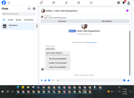Viewport: 134px width, 98px height.
Task: Attach a file with the photo icon
Action: tap(46, 80)
